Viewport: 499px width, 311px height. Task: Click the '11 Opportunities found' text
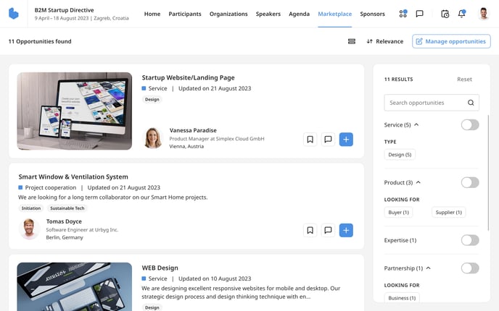click(40, 41)
